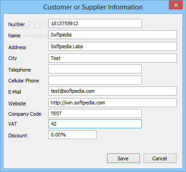Click the empty Telephone field
The image size is (186, 172).
coord(95,69)
